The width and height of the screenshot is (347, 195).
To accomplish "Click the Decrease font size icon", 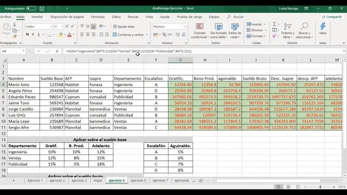I will click(72, 27).
